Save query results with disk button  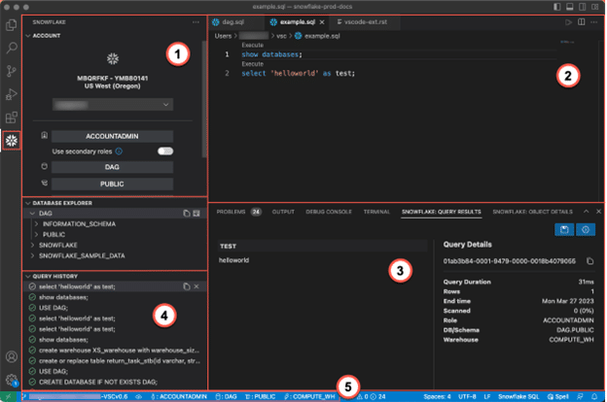click(x=564, y=229)
